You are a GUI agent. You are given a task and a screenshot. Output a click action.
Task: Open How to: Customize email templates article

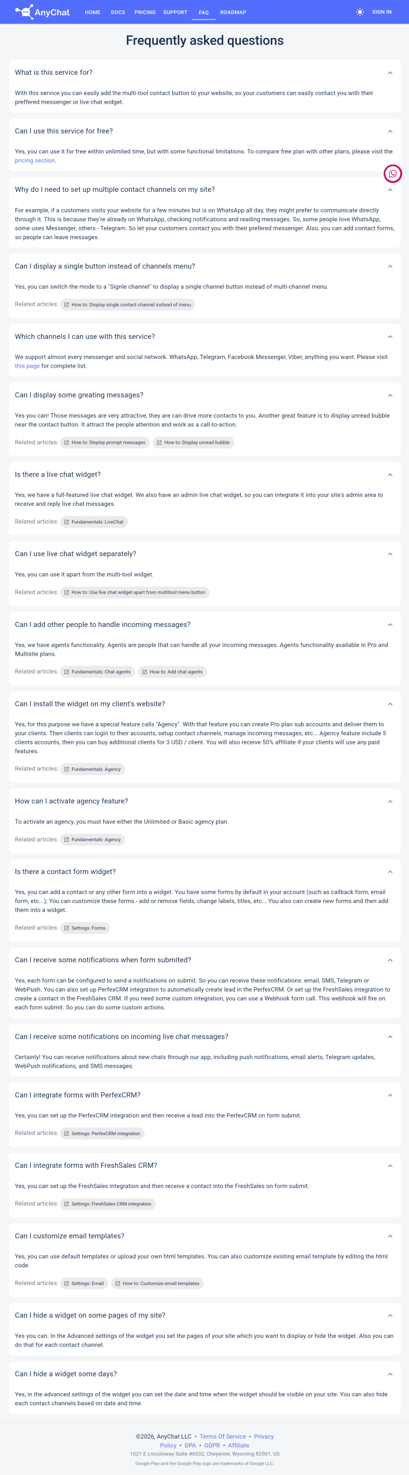[x=157, y=1284]
